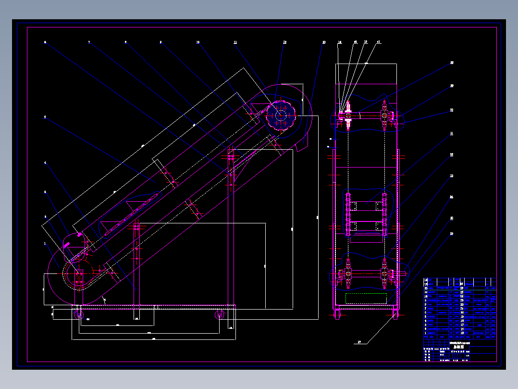This screenshot has width=518, height=389.
Task: Pick callout number 9 leader label
Action: (x=160, y=42)
